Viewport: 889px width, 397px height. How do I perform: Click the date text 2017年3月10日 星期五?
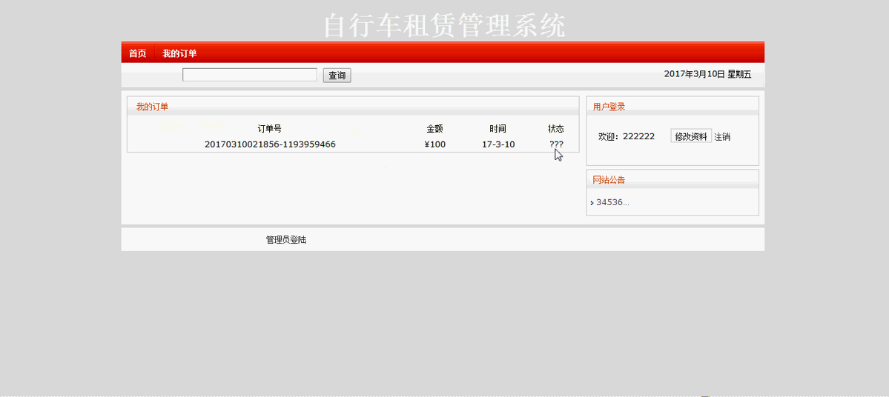pos(707,73)
